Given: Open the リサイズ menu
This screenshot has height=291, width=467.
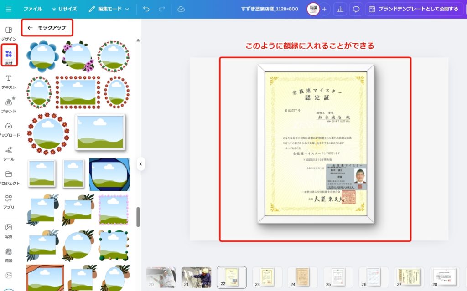Looking at the screenshot, I should coord(64,9).
